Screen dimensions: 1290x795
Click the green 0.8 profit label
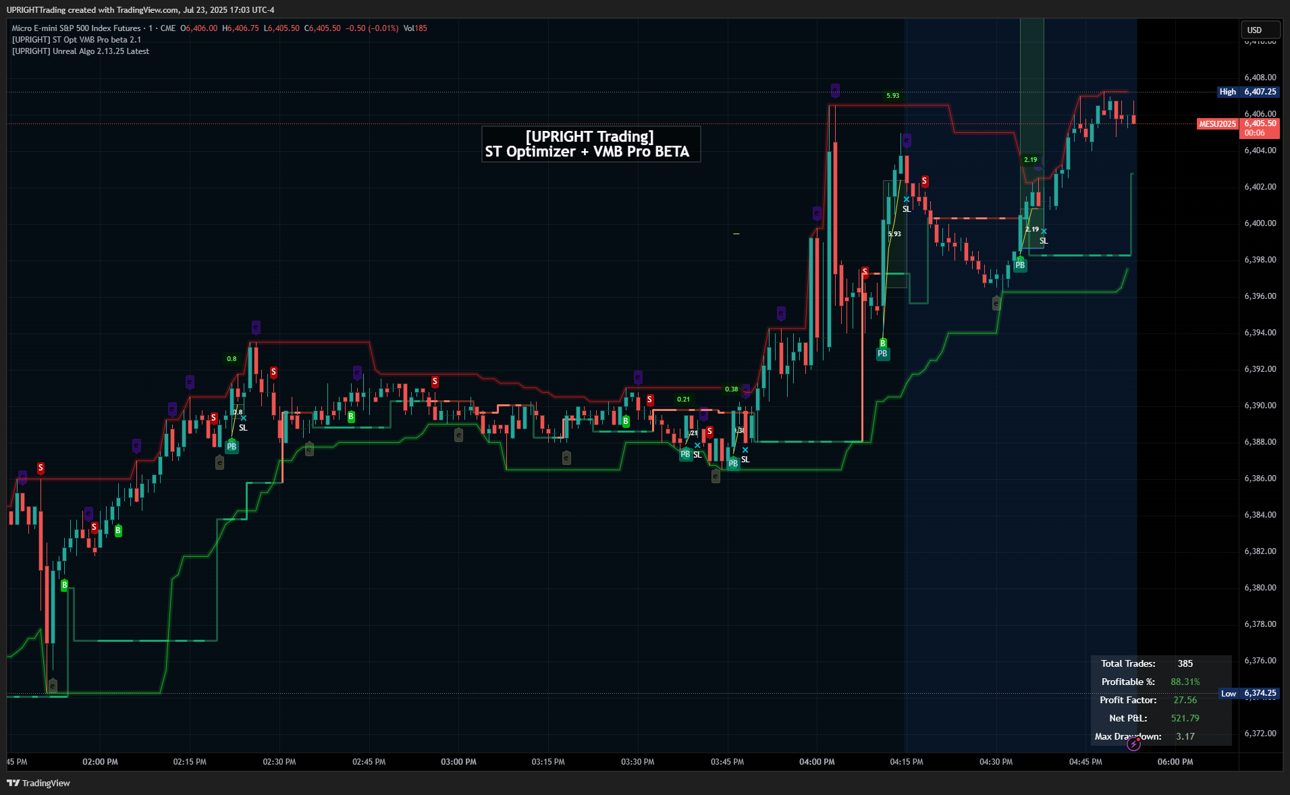[x=232, y=359]
